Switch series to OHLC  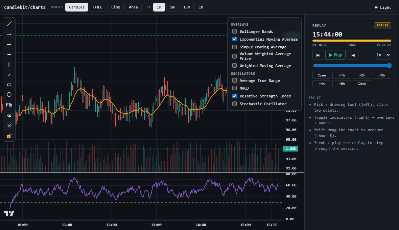[x=98, y=7]
